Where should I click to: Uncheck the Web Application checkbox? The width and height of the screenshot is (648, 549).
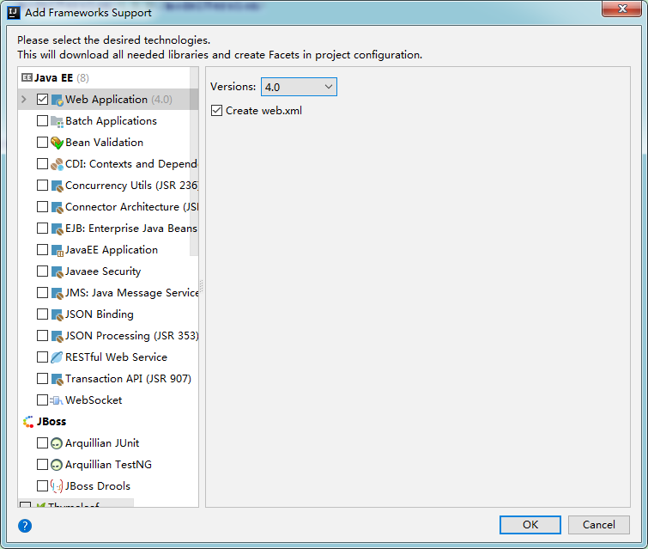tap(42, 100)
